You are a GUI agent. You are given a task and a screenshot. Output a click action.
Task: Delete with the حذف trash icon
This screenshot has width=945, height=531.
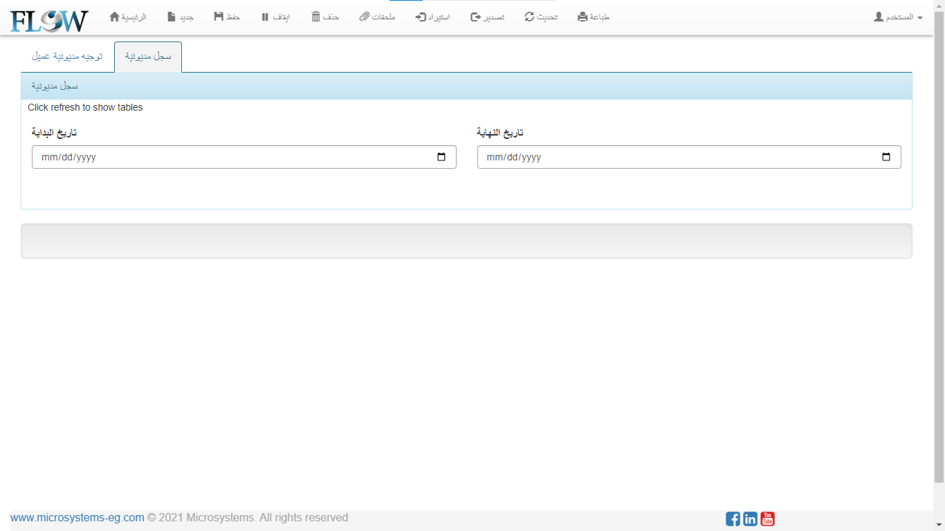click(x=324, y=17)
